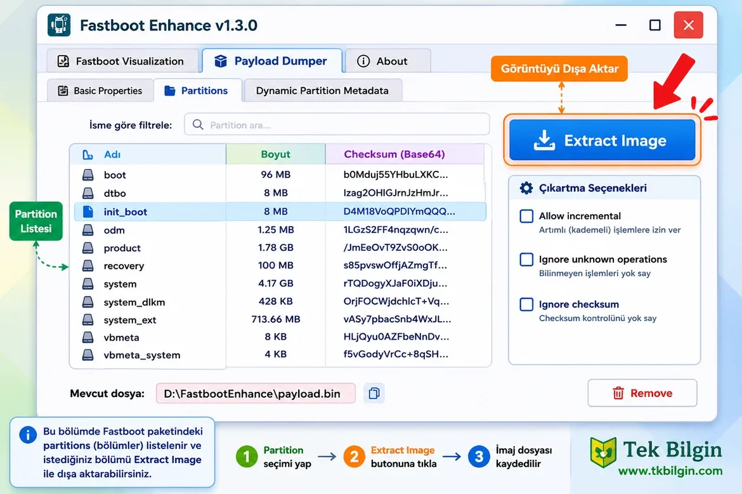Minimize the Fastboot Enhance window

click(x=621, y=25)
